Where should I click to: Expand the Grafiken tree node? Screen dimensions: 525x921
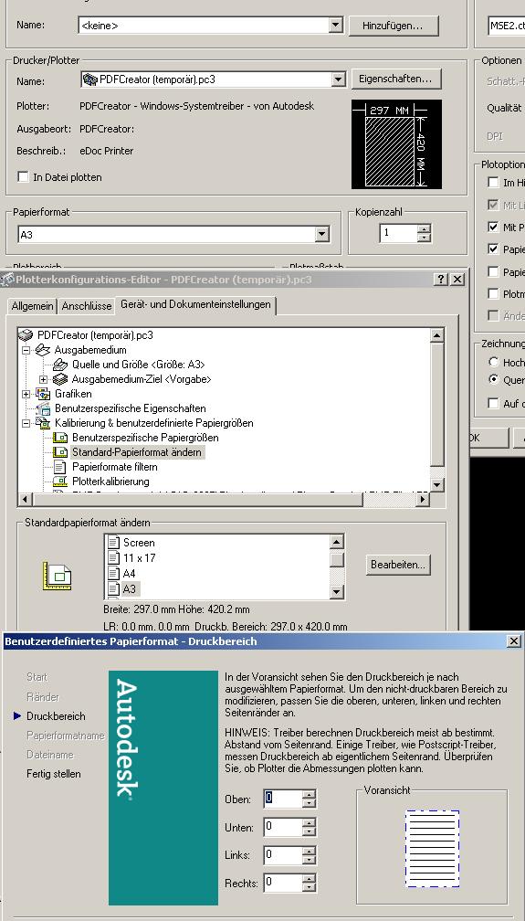[x=26, y=394]
